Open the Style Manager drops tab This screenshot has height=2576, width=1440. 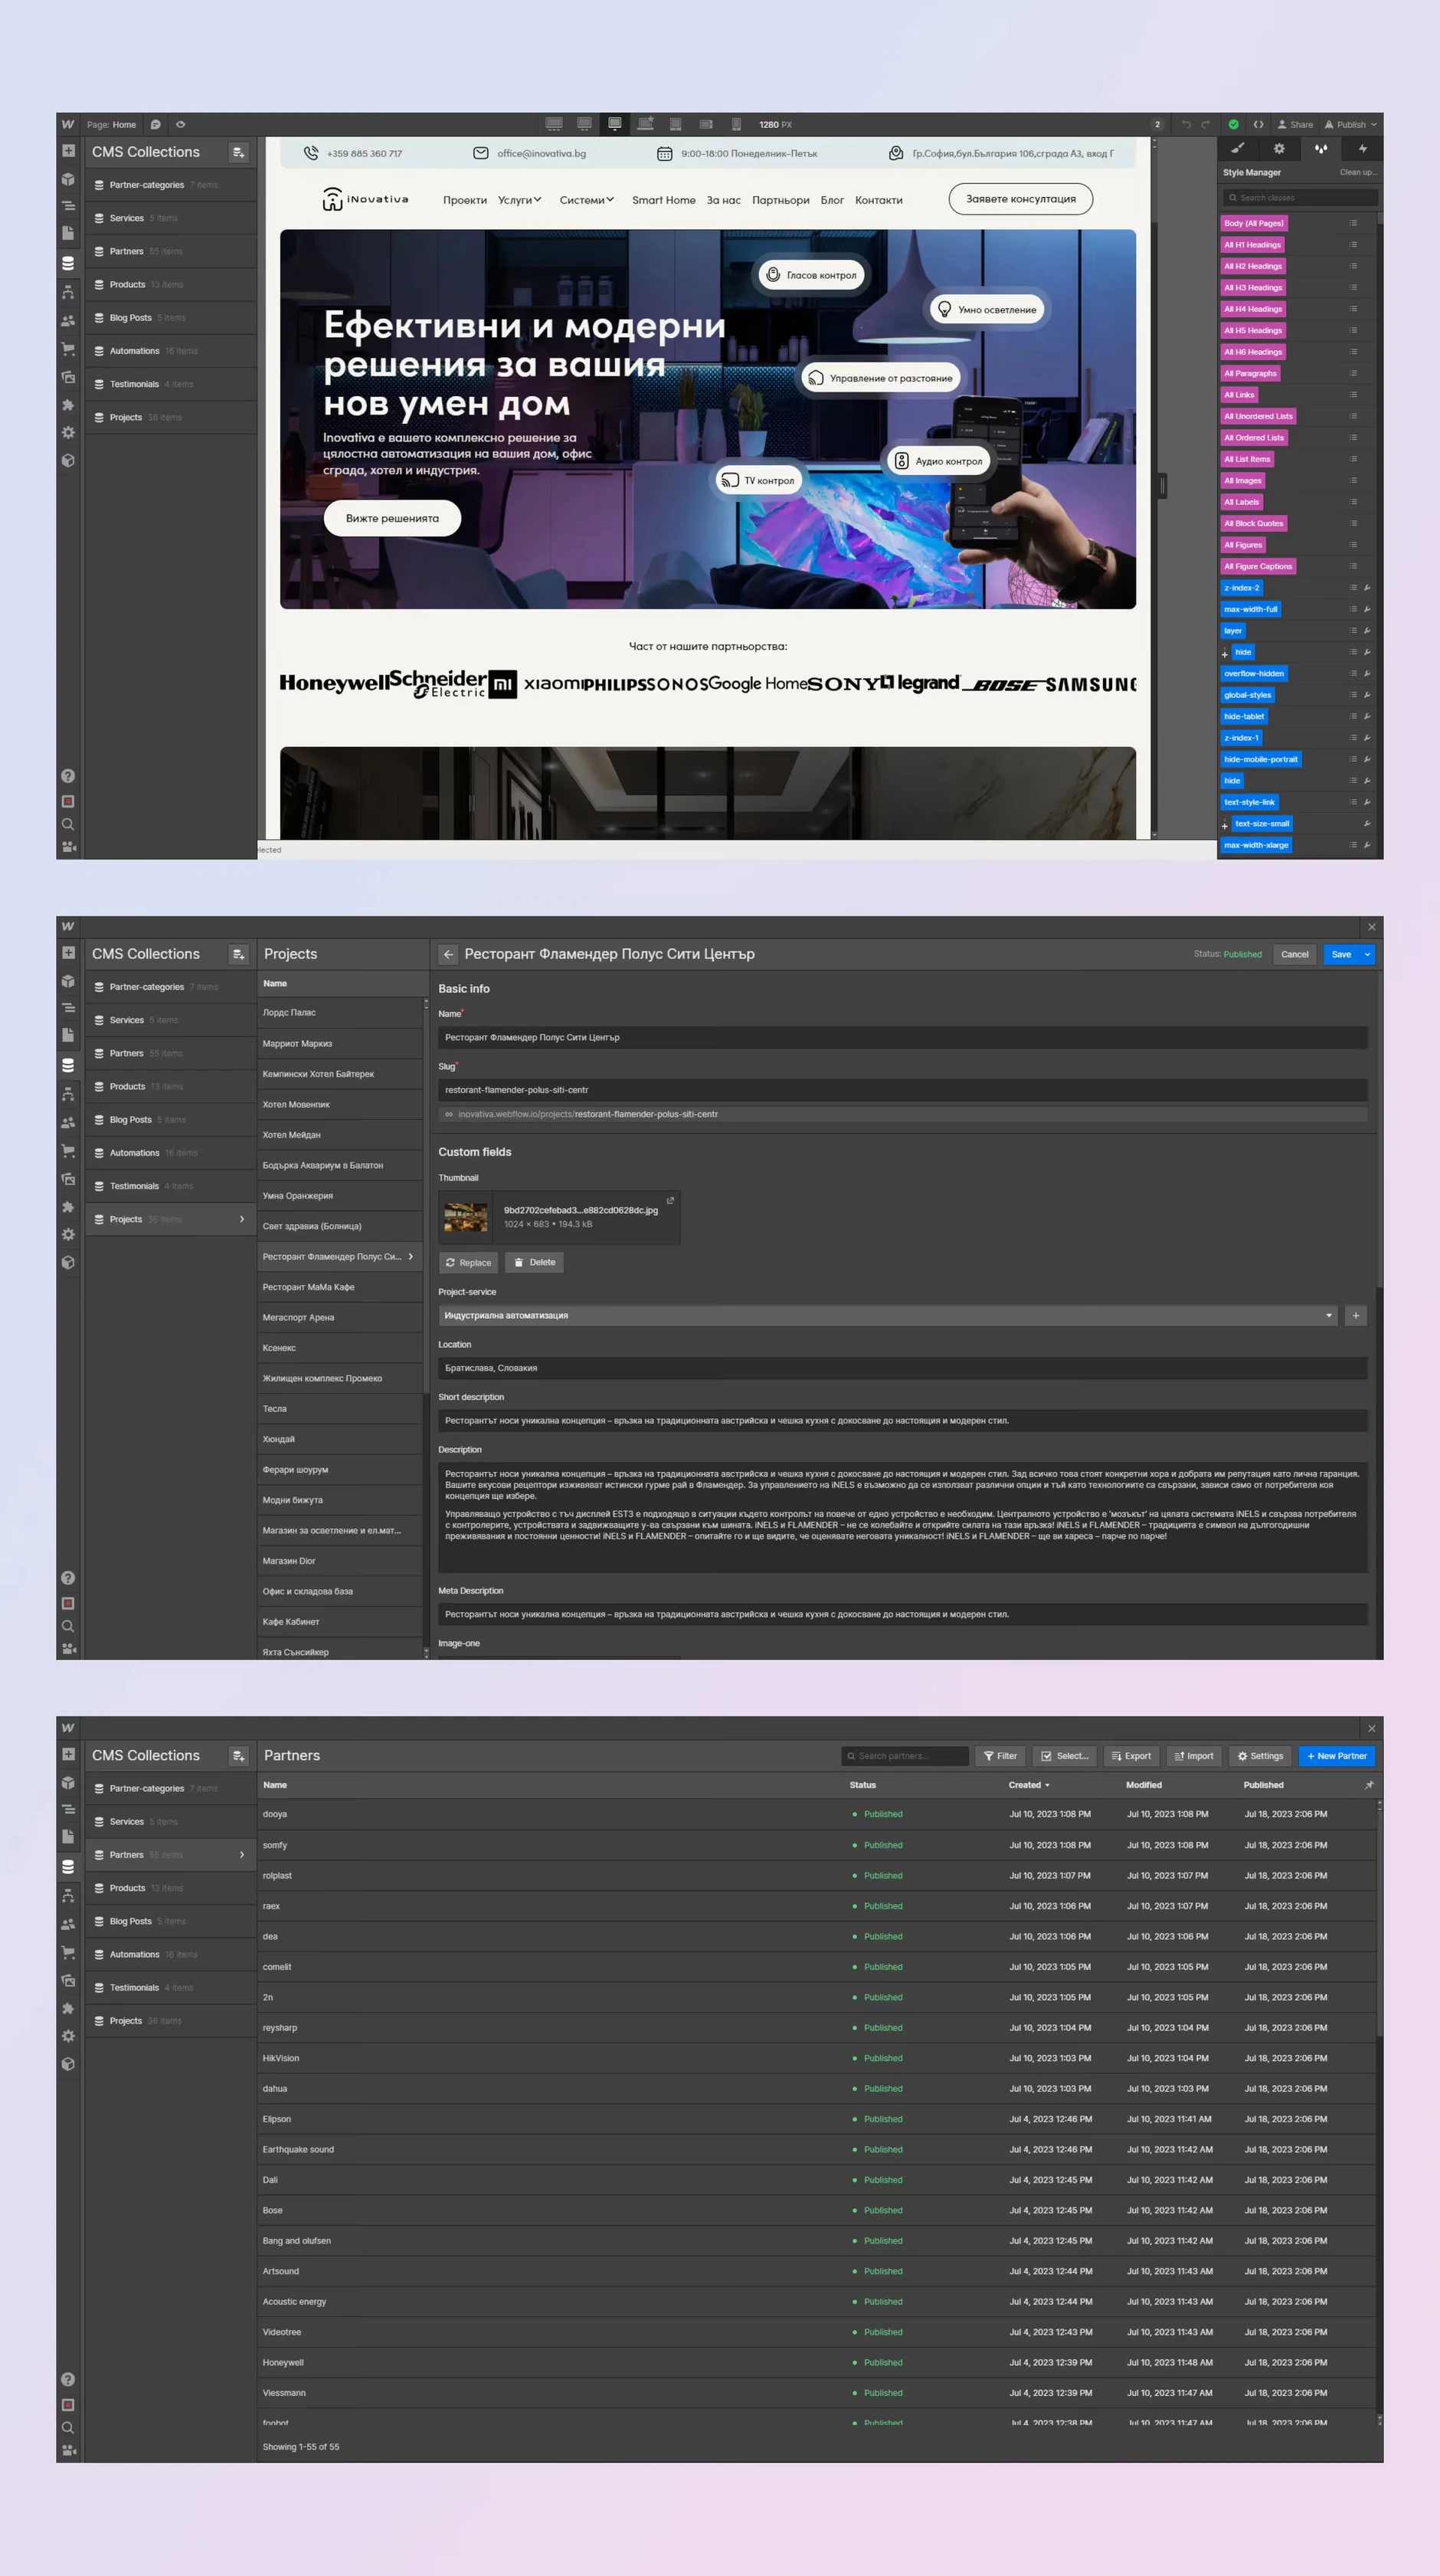point(1321,149)
